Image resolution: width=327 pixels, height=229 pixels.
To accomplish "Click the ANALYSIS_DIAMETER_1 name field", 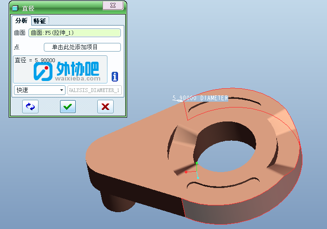I will pyautogui.click(x=94, y=90).
